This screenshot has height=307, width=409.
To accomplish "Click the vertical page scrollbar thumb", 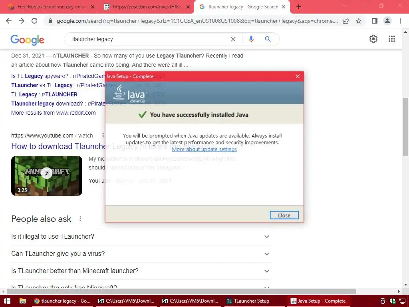I will click(x=405, y=127).
